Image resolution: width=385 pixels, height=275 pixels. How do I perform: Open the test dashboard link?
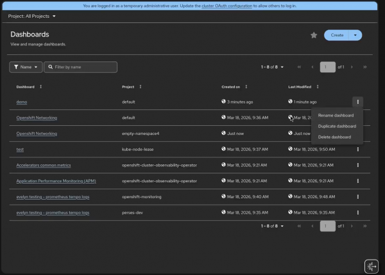pyautogui.click(x=20, y=149)
